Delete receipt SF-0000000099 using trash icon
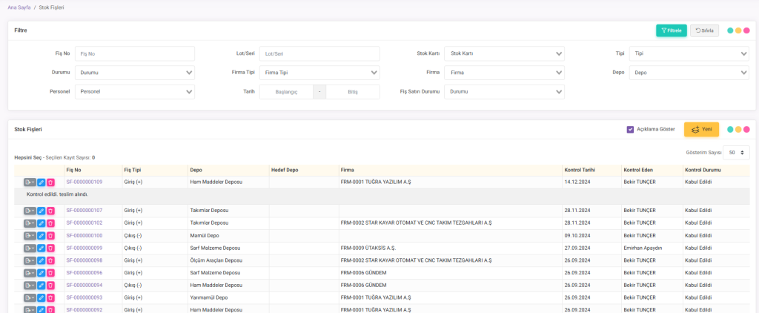Viewport: 759px width, 313px height. coord(50,248)
